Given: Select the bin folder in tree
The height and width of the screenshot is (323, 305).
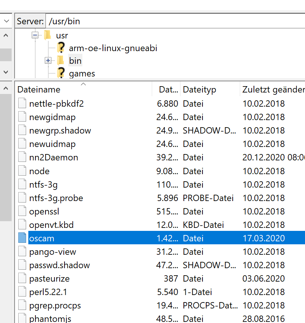Looking at the screenshot, I should (x=75, y=61).
